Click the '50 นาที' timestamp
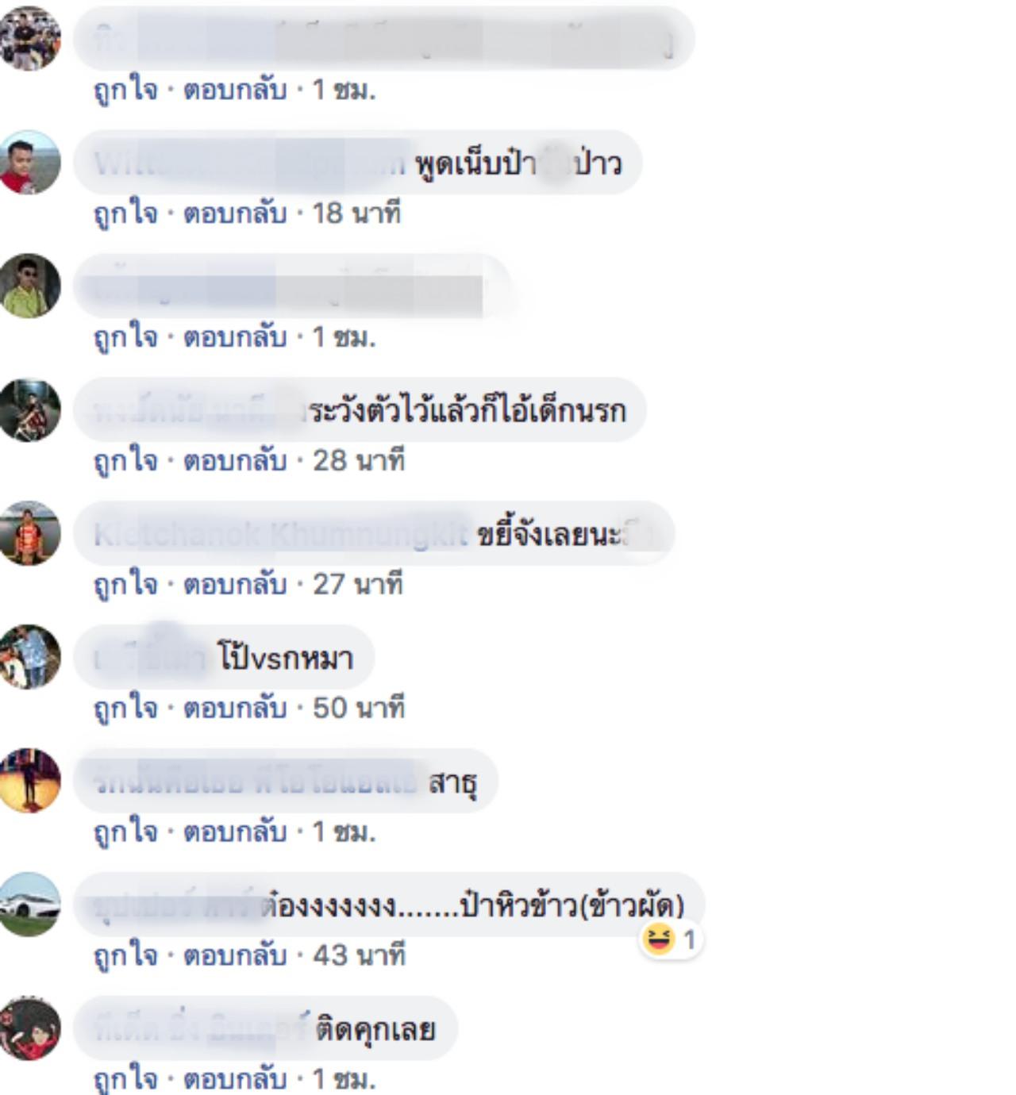This screenshot has width=1016, height=1095. point(359,708)
